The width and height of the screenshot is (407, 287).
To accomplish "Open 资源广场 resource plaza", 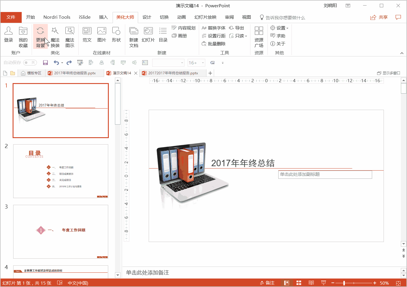I will (259, 37).
